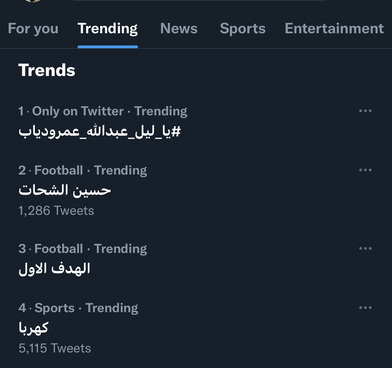Click the 4 · Sports · Trending label
The width and height of the screenshot is (392, 368).
(78, 308)
